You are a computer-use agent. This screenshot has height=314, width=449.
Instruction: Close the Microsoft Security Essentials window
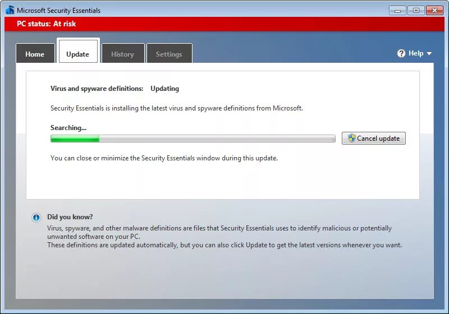[434, 11]
